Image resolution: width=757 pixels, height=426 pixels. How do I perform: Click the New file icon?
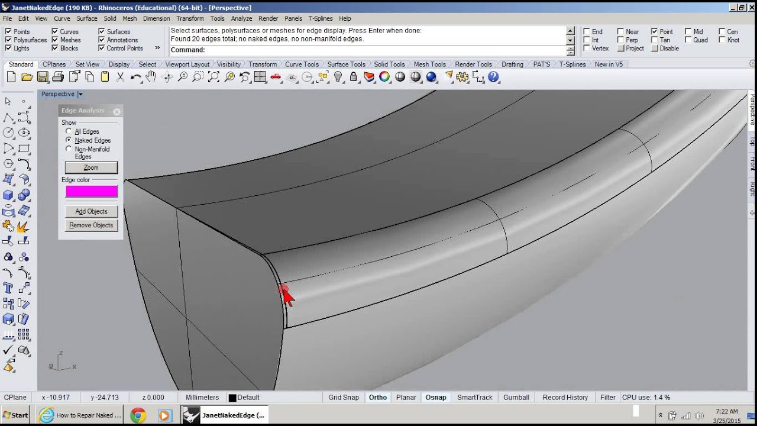tap(11, 77)
